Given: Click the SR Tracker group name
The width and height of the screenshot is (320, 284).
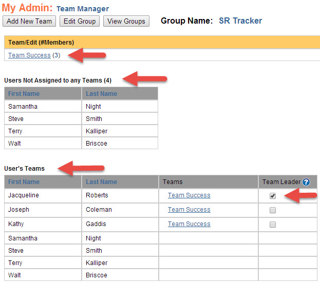Looking at the screenshot, I should click(x=240, y=21).
